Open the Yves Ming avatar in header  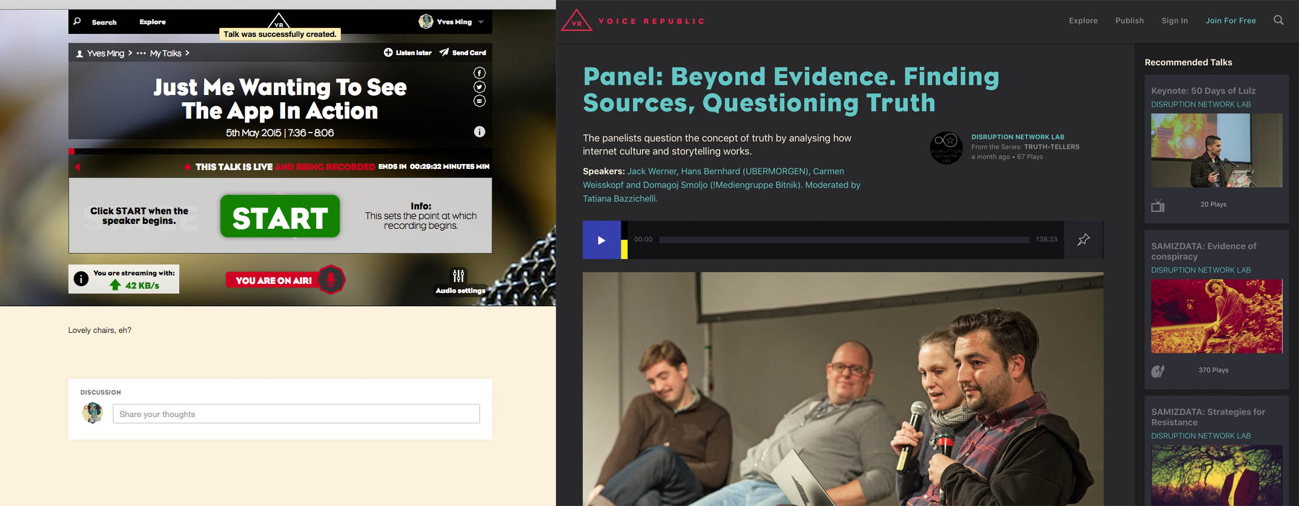426,22
